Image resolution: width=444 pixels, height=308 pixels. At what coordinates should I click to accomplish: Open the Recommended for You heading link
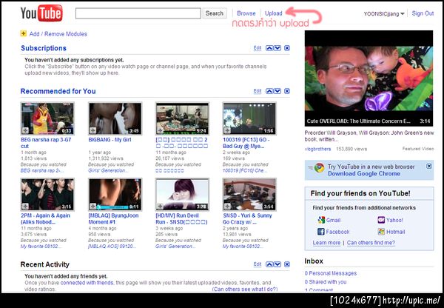click(58, 91)
